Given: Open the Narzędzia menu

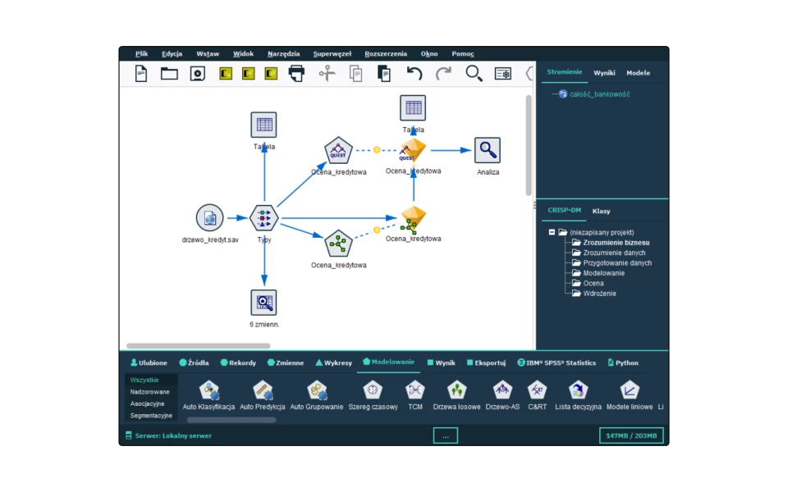Looking at the screenshot, I should [283, 54].
